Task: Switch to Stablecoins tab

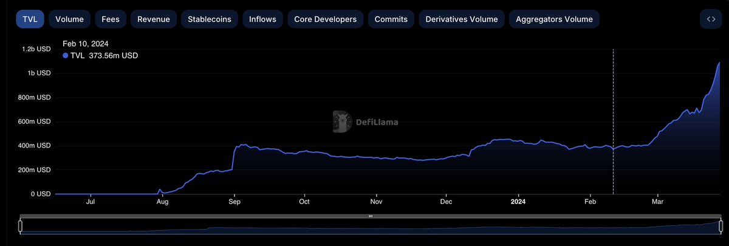Action: [x=210, y=19]
